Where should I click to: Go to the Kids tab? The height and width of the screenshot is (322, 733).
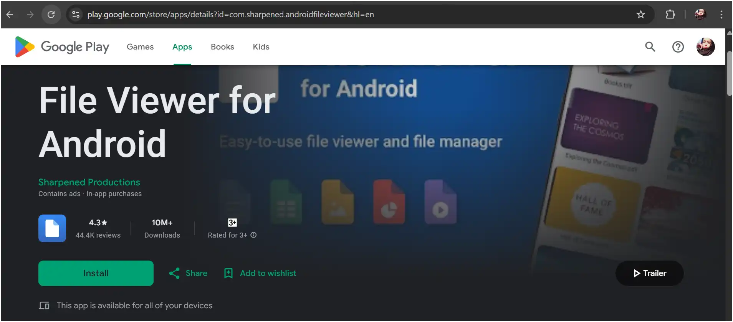261,47
